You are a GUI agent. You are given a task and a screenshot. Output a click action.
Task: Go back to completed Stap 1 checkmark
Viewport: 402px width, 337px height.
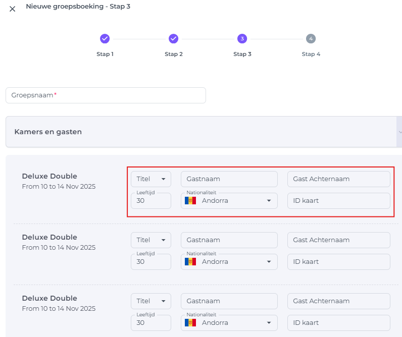(x=105, y=38)
